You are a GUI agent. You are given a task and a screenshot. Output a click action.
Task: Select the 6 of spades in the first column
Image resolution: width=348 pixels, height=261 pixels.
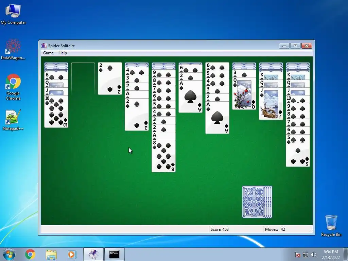[56, 76]
